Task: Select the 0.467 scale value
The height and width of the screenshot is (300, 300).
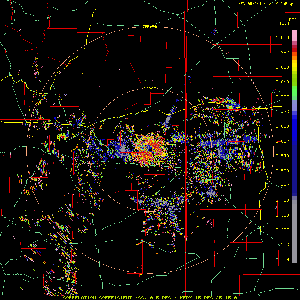Action: (282, 186)
